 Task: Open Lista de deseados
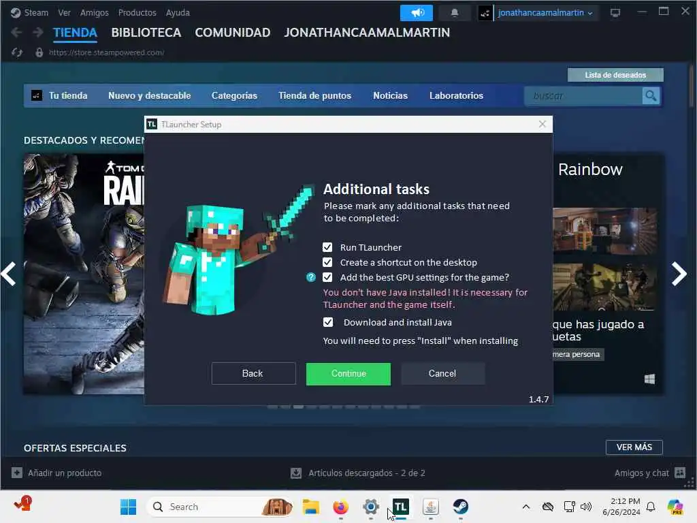[615, 75]
